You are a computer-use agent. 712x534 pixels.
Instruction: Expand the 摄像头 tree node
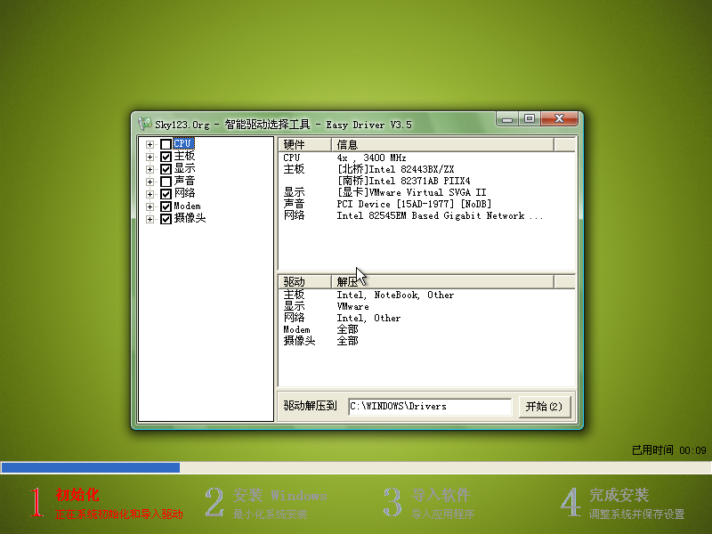[150, 219]
